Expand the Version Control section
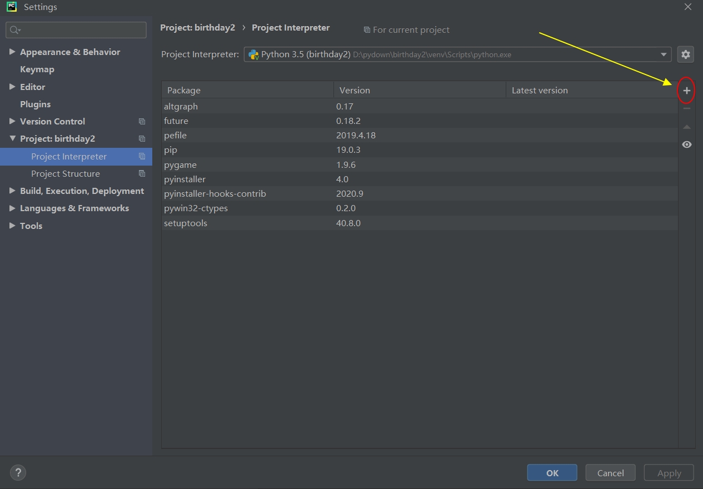 tap(12, 121)
